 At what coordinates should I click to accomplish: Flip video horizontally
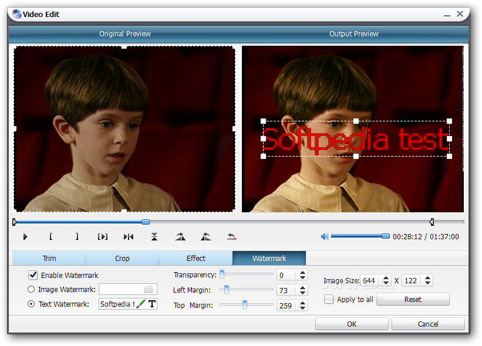tap(129, 237)
